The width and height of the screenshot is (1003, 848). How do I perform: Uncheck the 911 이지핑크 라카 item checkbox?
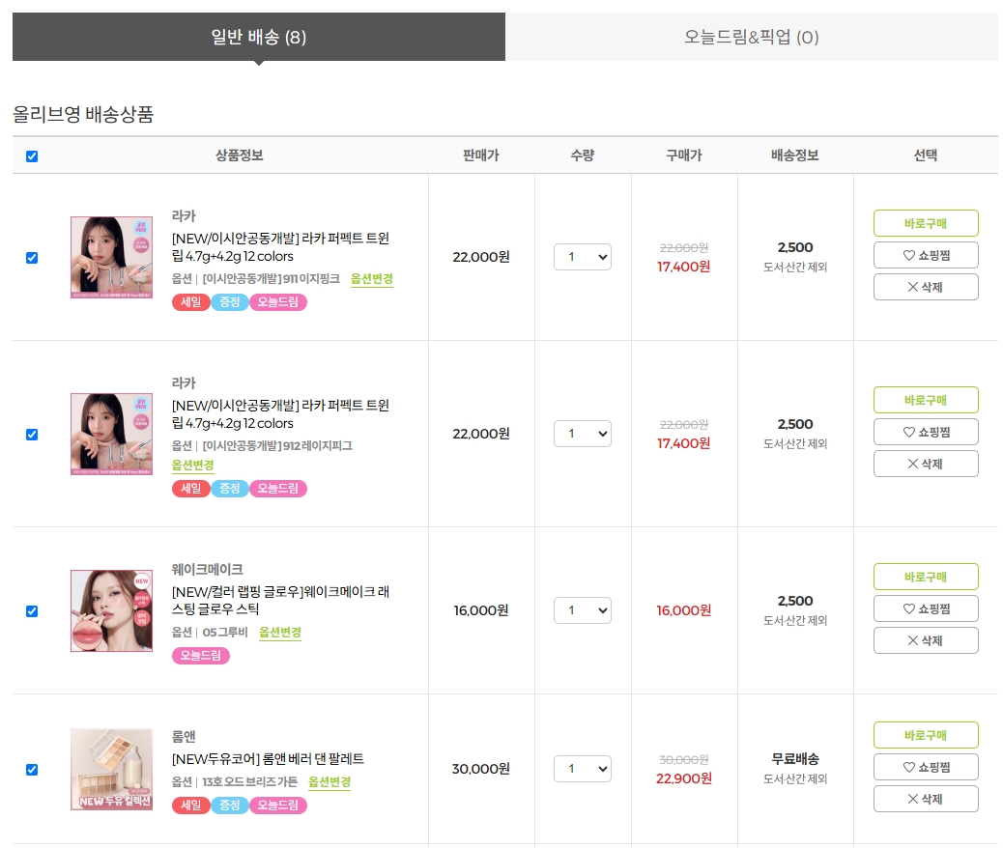coord(32,258)
